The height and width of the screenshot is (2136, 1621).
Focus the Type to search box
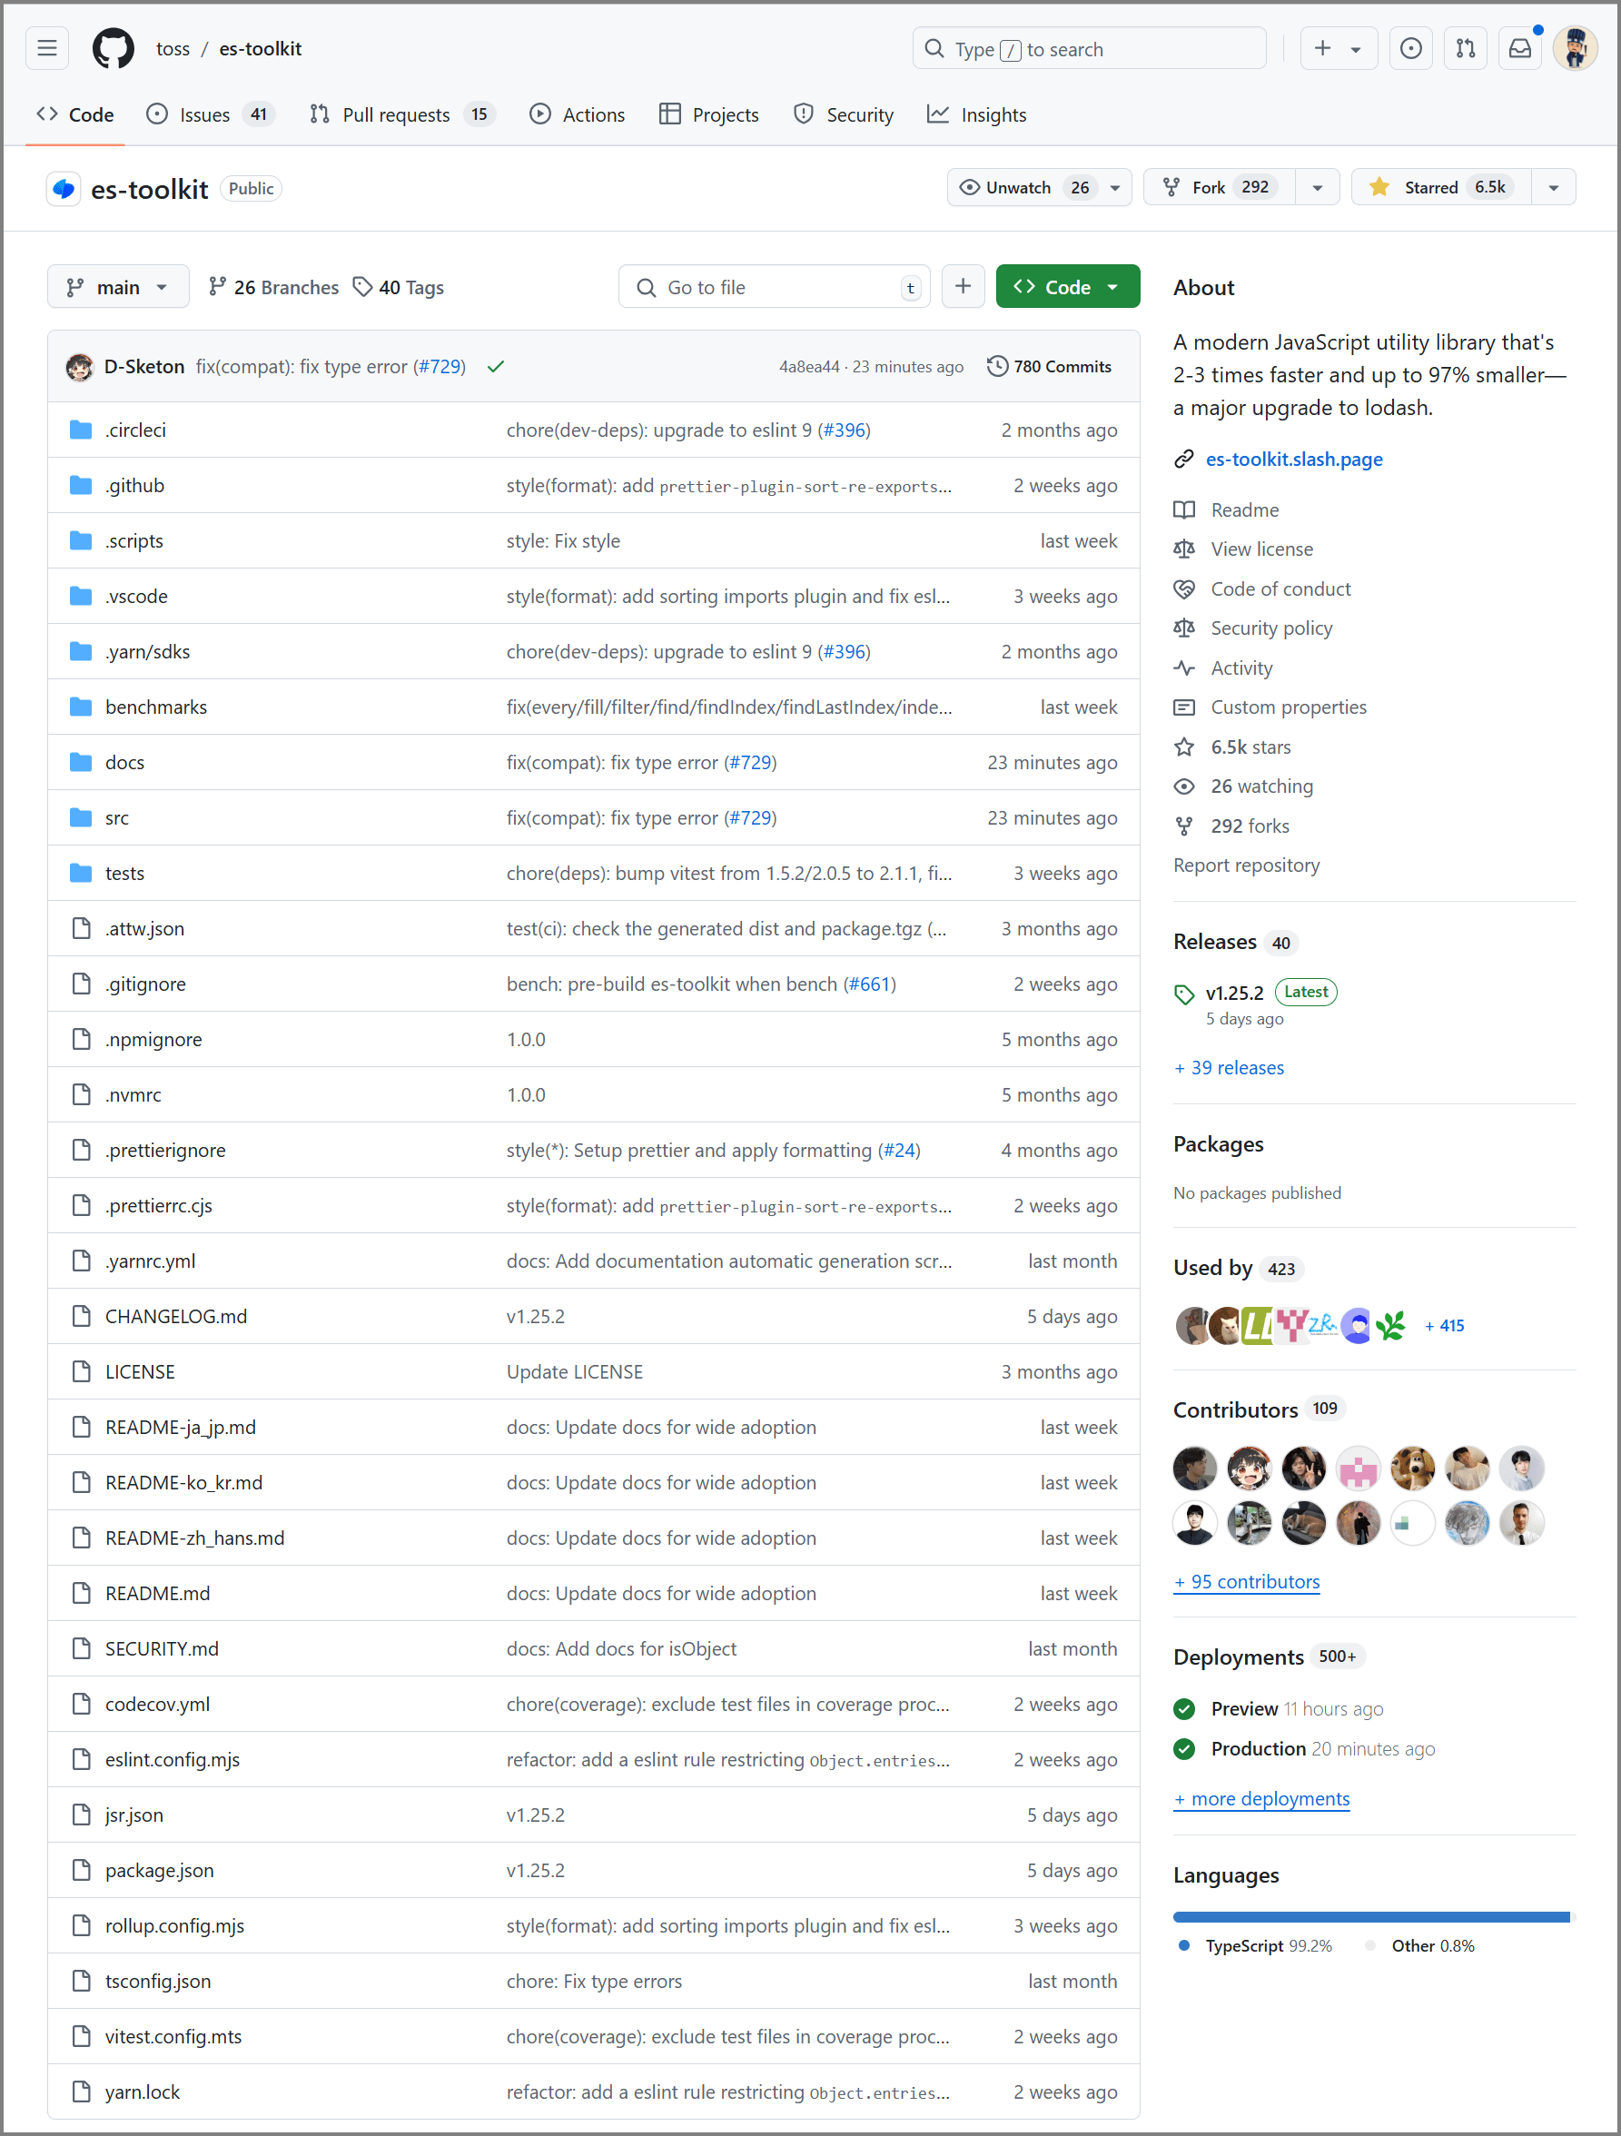click(1088, 48)
